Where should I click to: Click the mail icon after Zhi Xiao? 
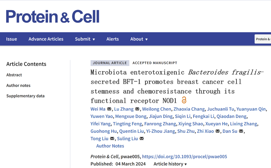(x=218, y=131)
